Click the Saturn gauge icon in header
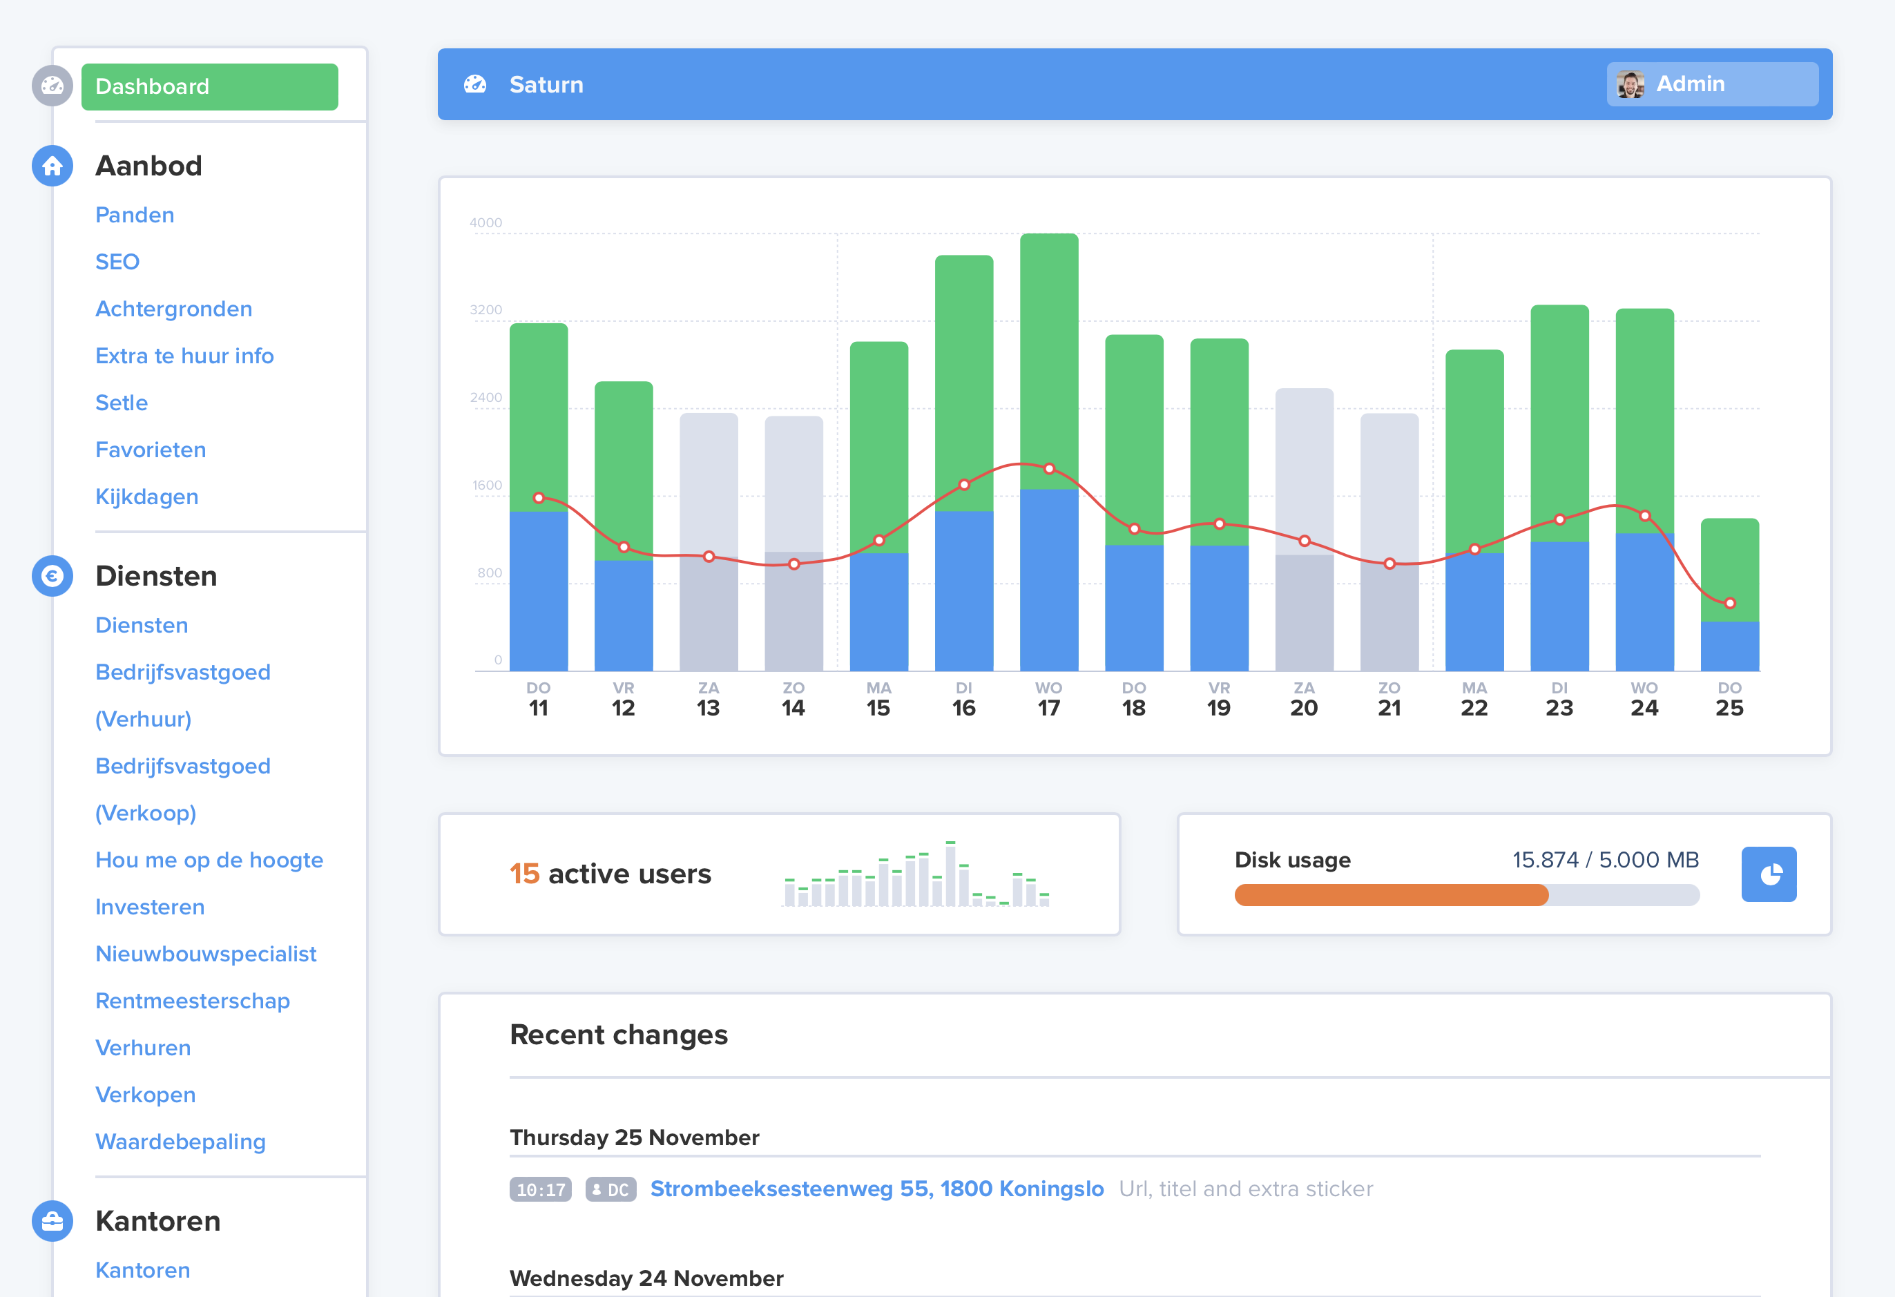This screenshot has height=1297, width=1895. click(475, 85)
